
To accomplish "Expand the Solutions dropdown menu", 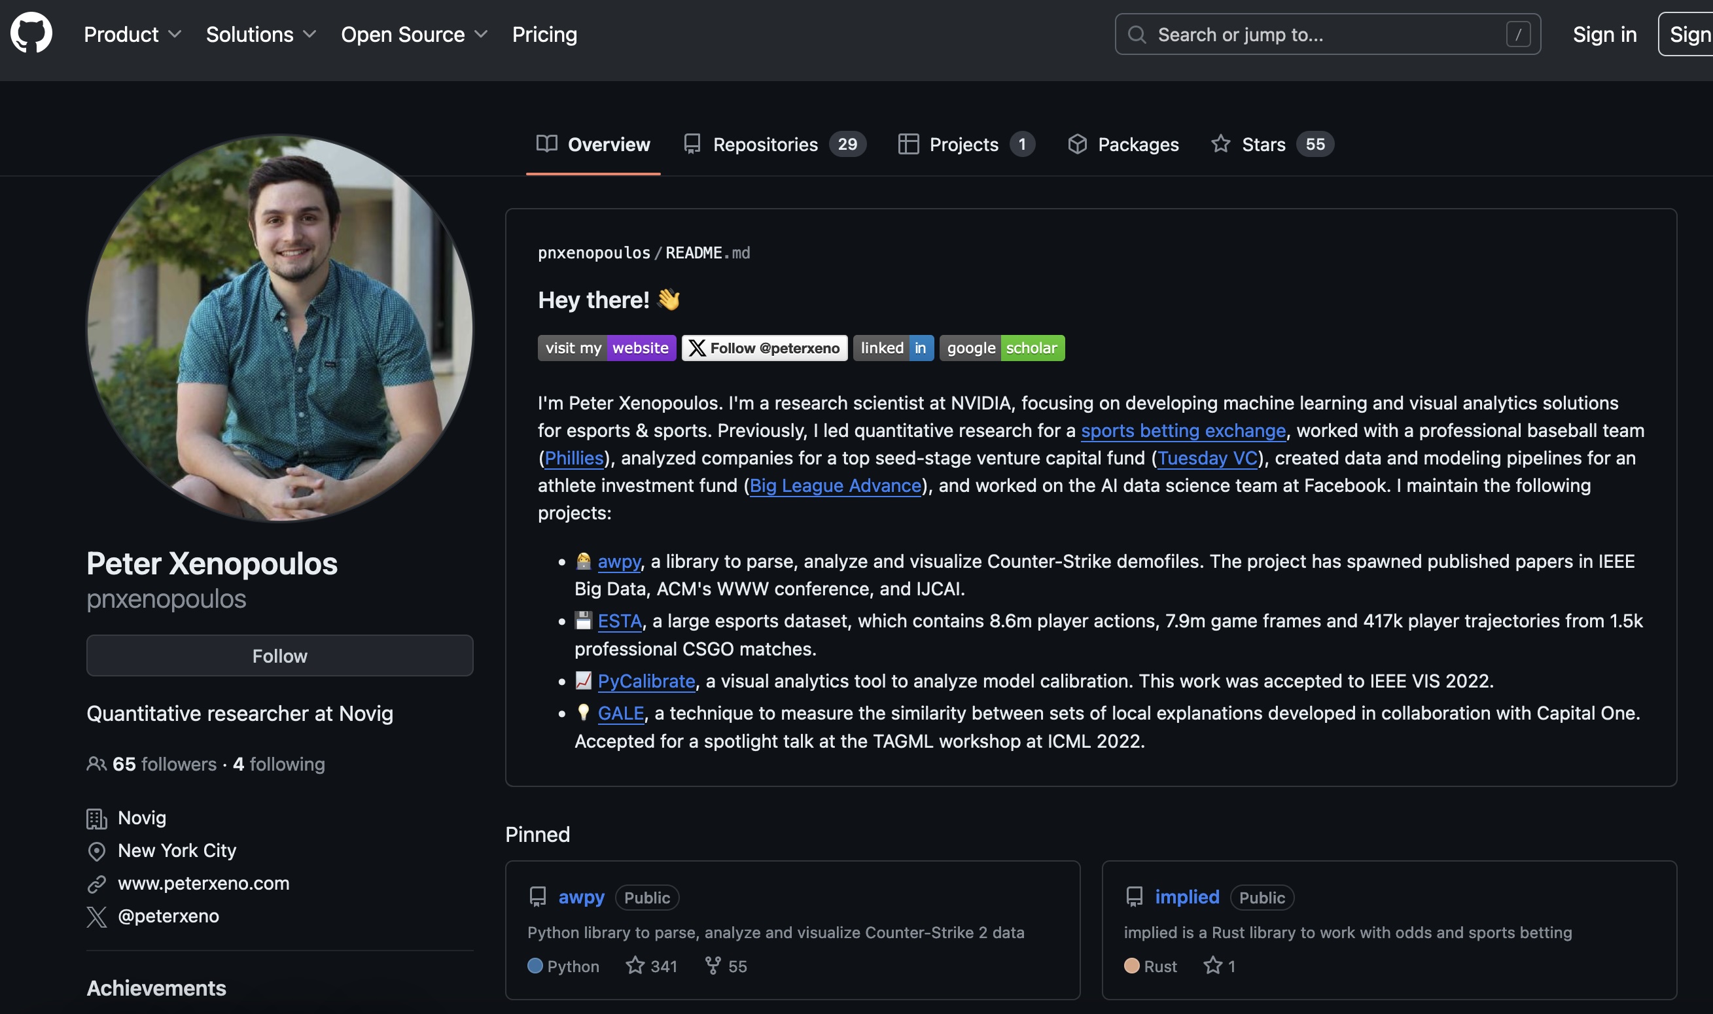I will pos(261,34).
